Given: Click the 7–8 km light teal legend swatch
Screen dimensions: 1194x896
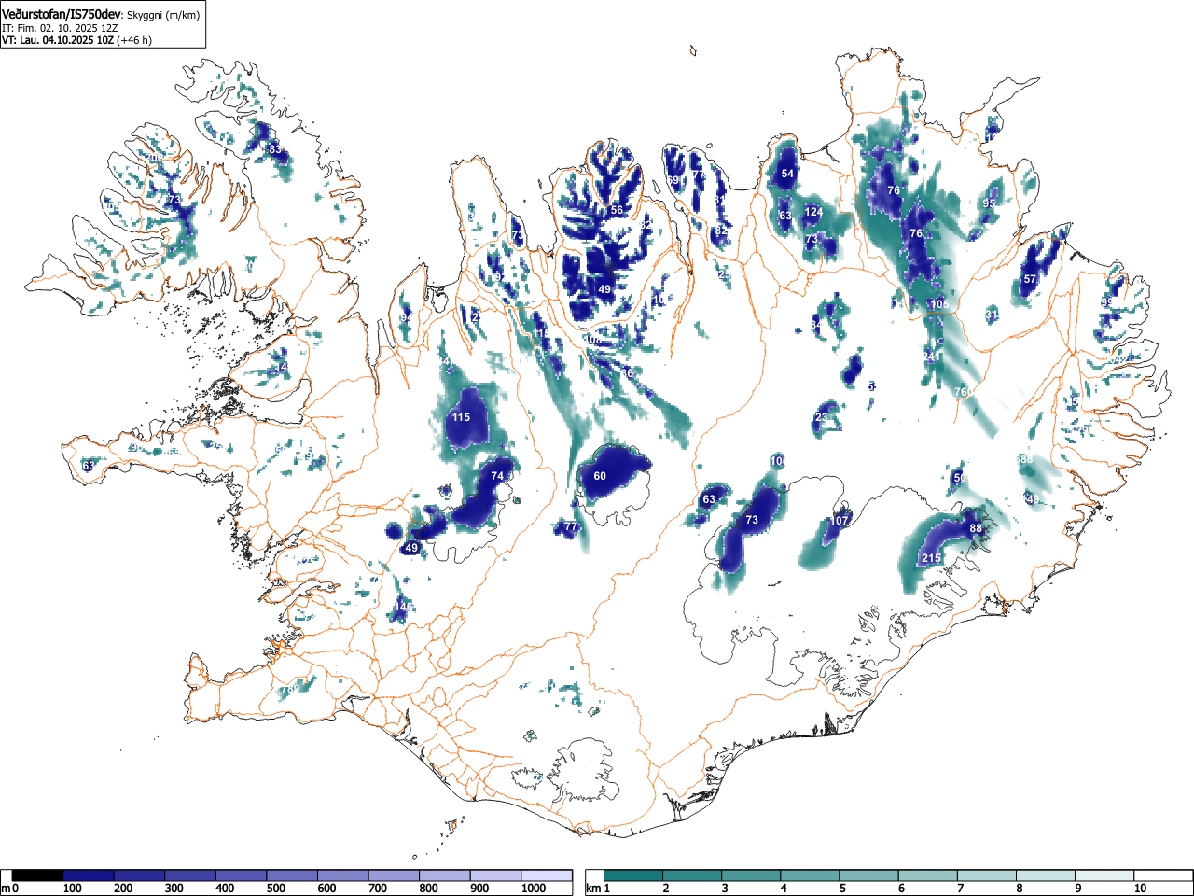Looking at the screenshot, I should click(x=989, y=875).
